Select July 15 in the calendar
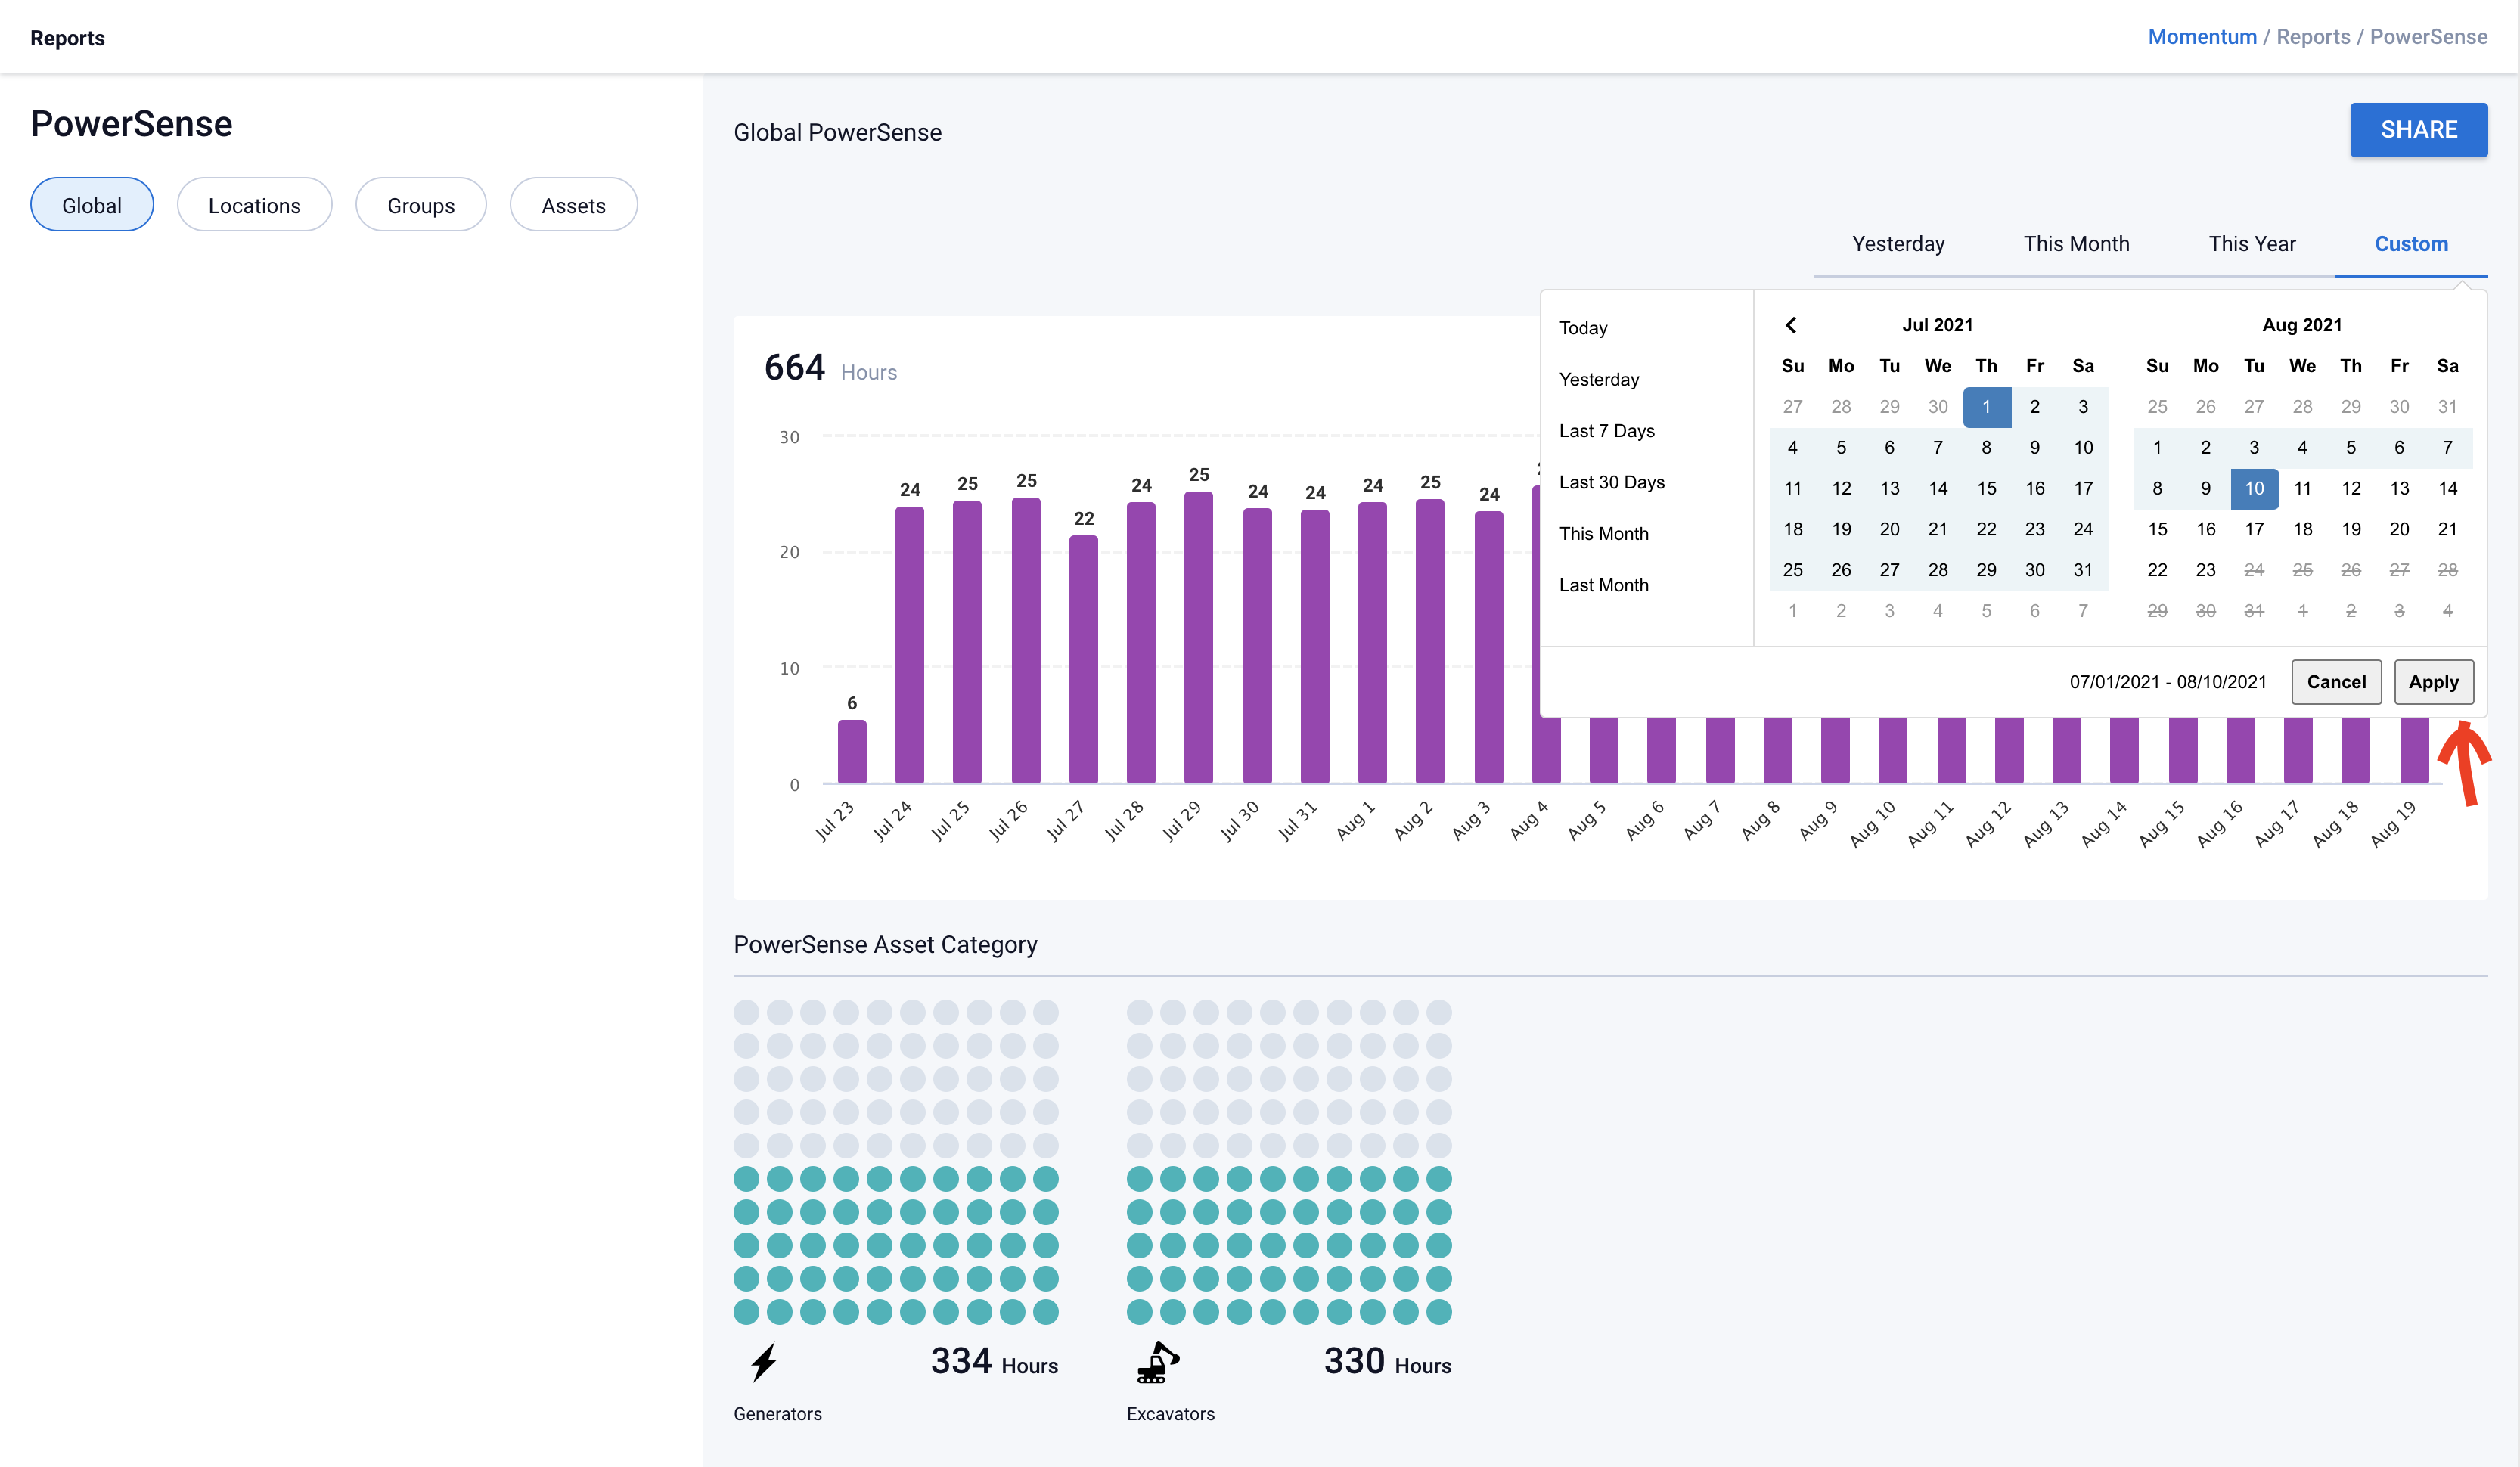2520x1467 pixels. (x=1986, y=488)
